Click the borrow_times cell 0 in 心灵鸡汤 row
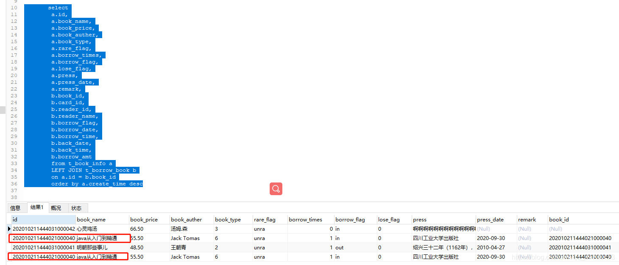The image size is (619, 265). (x=311, y=229)
